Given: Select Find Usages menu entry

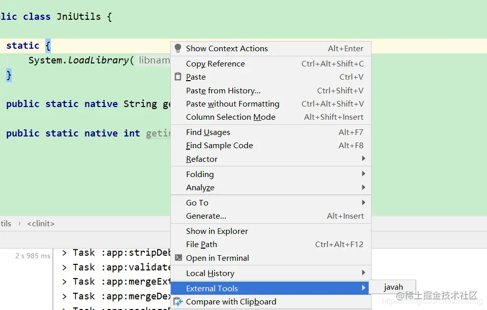Looking at the screenshot, I should coord(271,132).
